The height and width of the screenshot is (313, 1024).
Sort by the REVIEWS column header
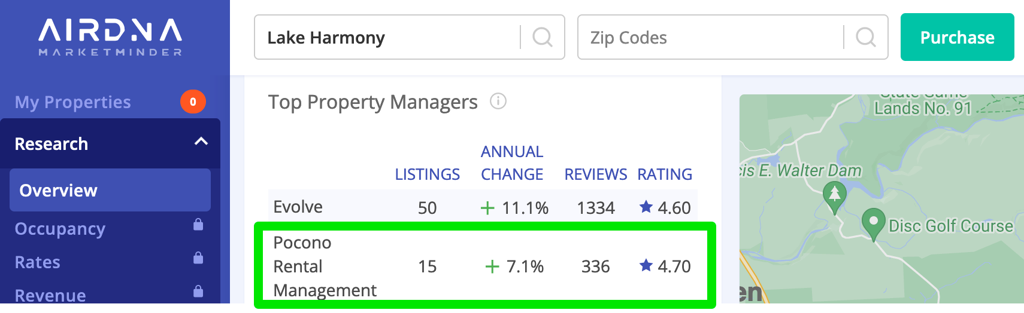(x=596, y=174)
